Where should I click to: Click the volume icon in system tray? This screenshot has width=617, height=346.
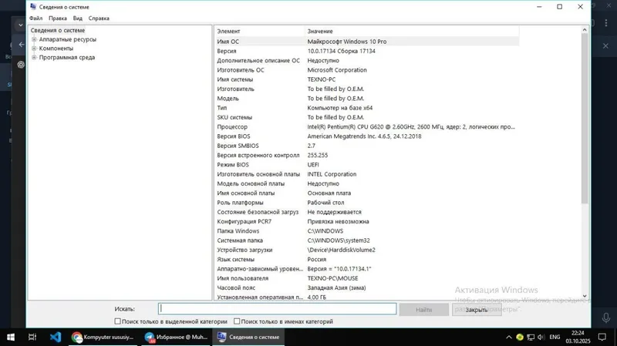click(x=541, y=337)
